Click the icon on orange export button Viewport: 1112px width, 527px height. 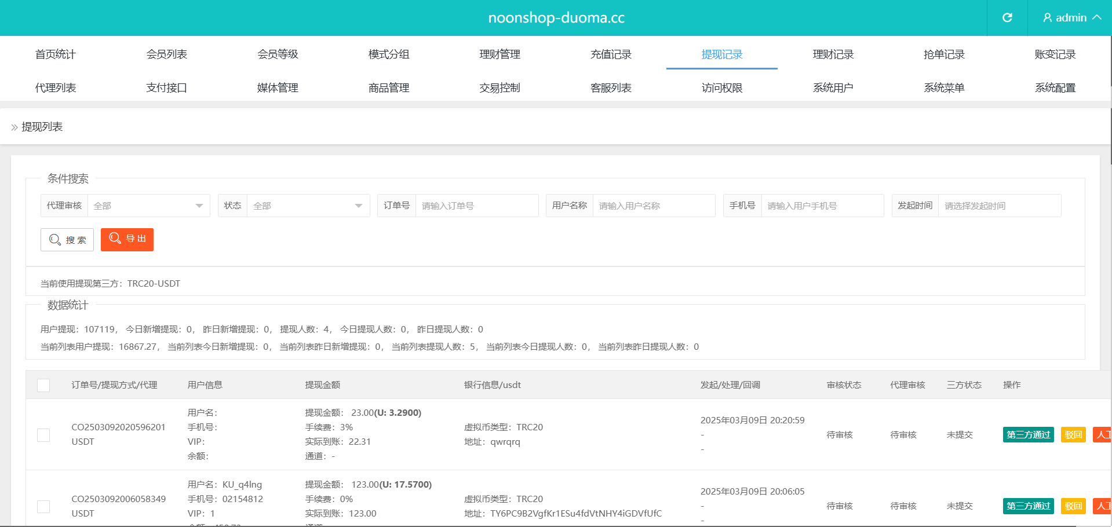[x=115, y=239]
